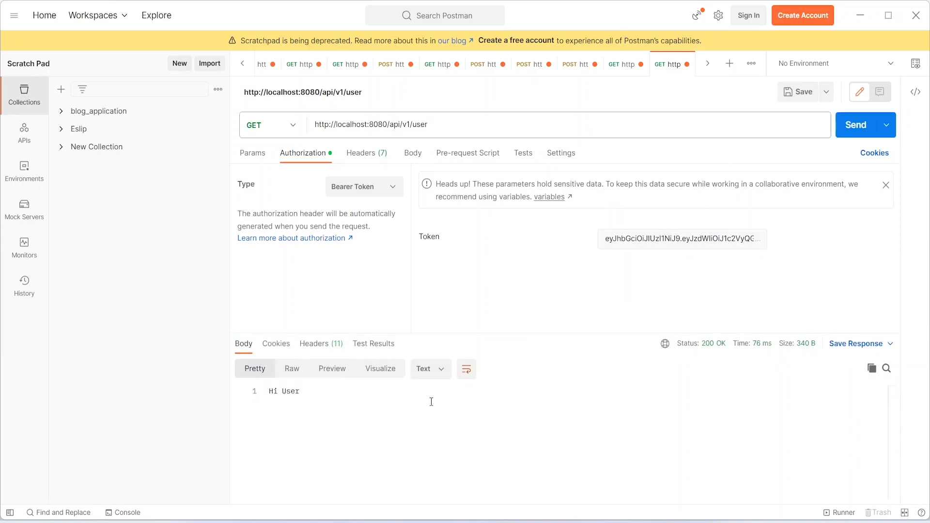
Task: Click the request URL input field
Action: (569, 125)
